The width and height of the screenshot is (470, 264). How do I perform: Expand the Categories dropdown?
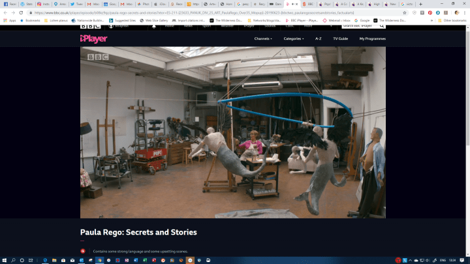(294, 38)
